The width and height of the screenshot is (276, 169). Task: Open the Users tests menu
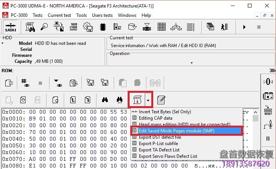coord(102,15)
